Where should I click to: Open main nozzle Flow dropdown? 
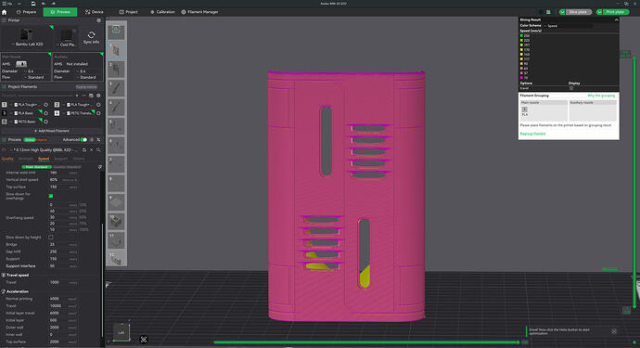pos(36,77)
